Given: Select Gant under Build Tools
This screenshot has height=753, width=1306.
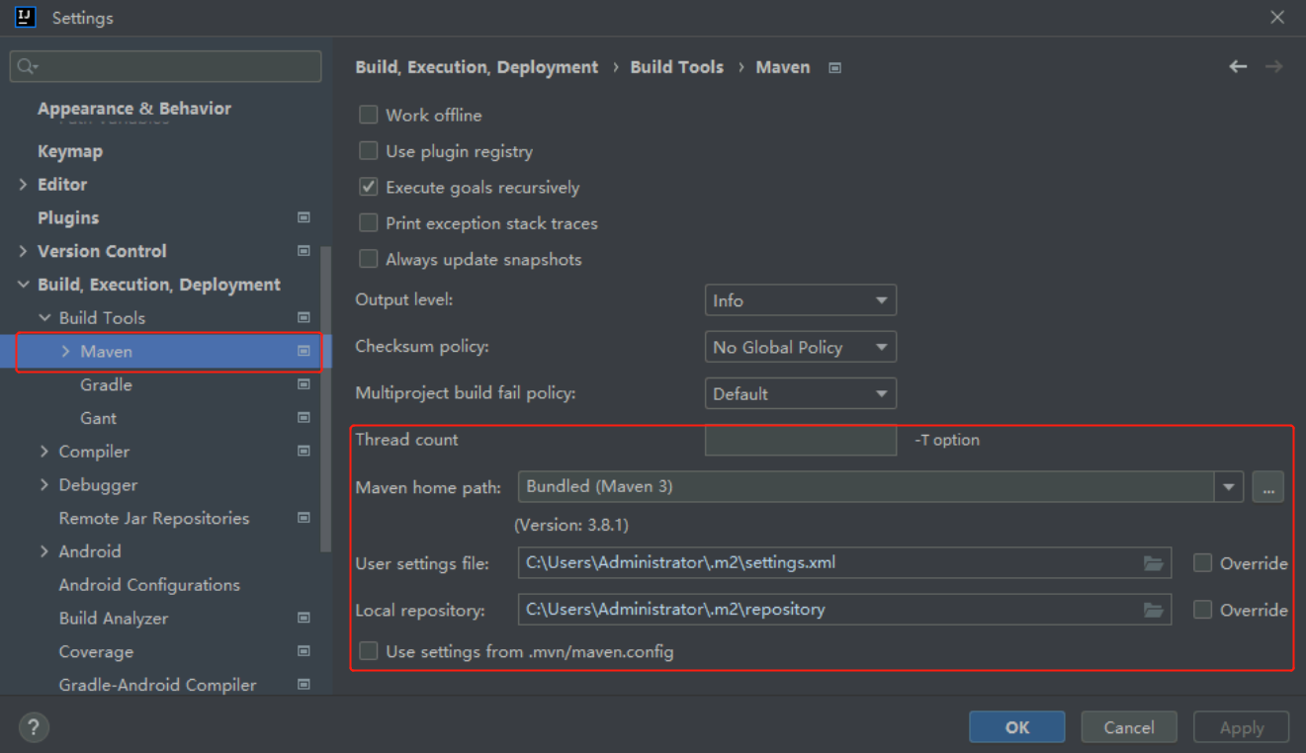Looking at the screenshot, I should pyautogui.click(x=98, y=418).
